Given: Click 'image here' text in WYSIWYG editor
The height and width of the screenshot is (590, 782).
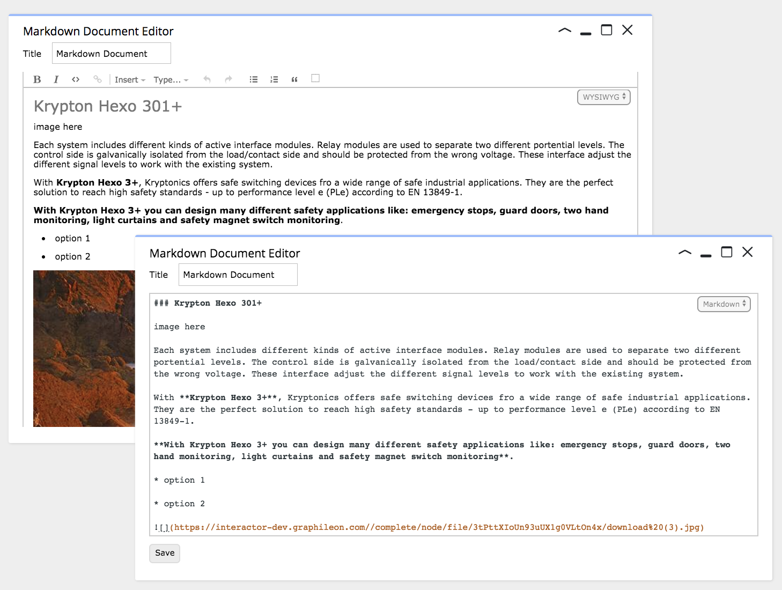Looking at the screenshot, I should pyautogui.click(x=58, y=127).
